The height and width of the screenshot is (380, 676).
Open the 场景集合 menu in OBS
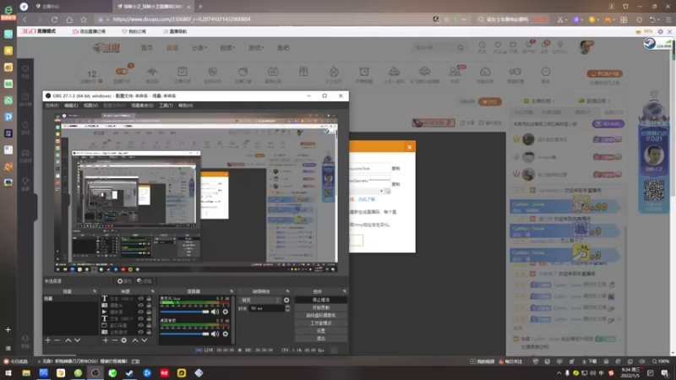click(x=142, y=105)
